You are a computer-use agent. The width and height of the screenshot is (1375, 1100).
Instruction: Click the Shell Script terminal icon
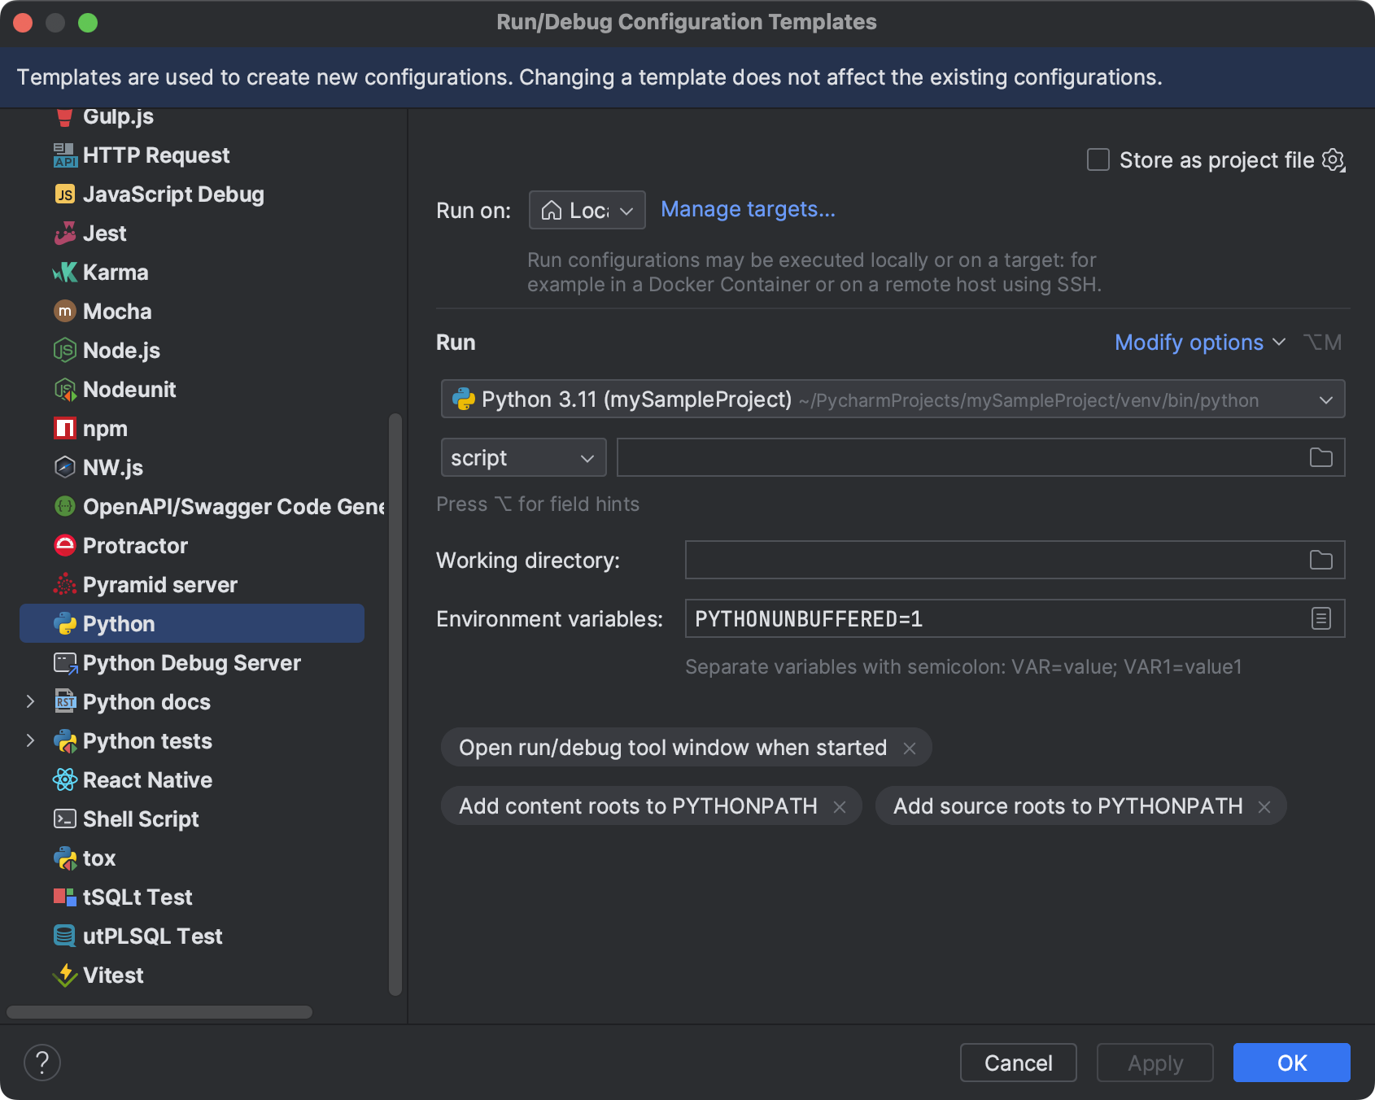point(65,818)
